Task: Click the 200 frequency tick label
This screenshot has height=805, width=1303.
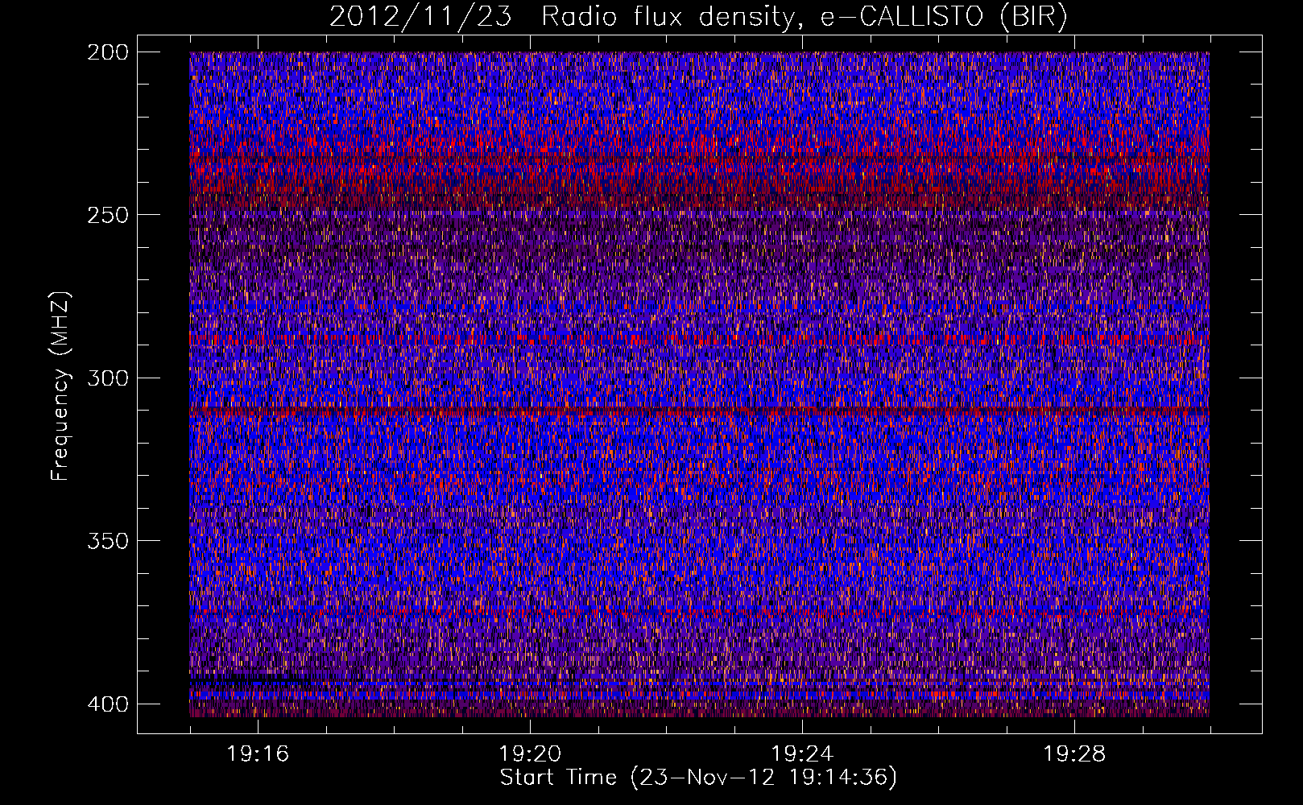Action: 107,52
